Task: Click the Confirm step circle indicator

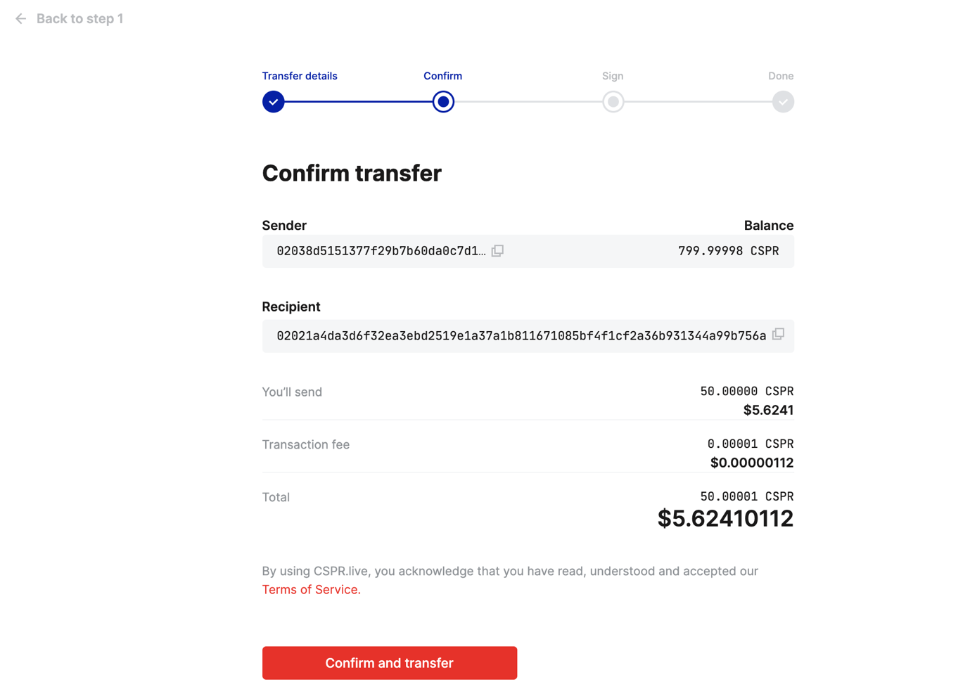Action: [x=443, y=102]
